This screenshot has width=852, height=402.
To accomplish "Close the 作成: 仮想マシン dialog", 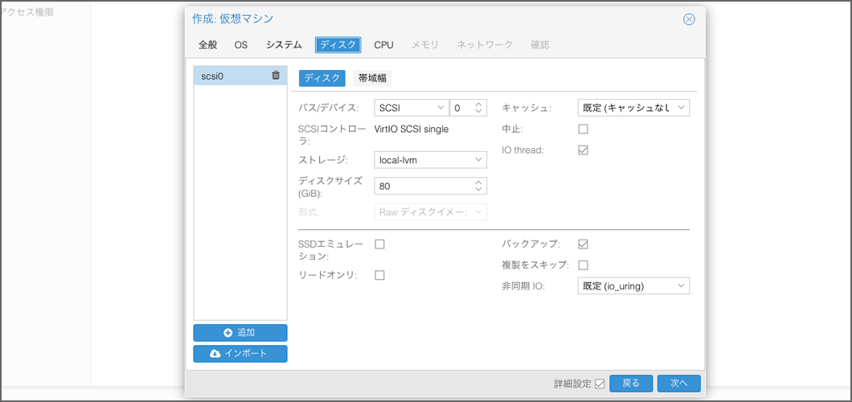I will click(689, 19).
